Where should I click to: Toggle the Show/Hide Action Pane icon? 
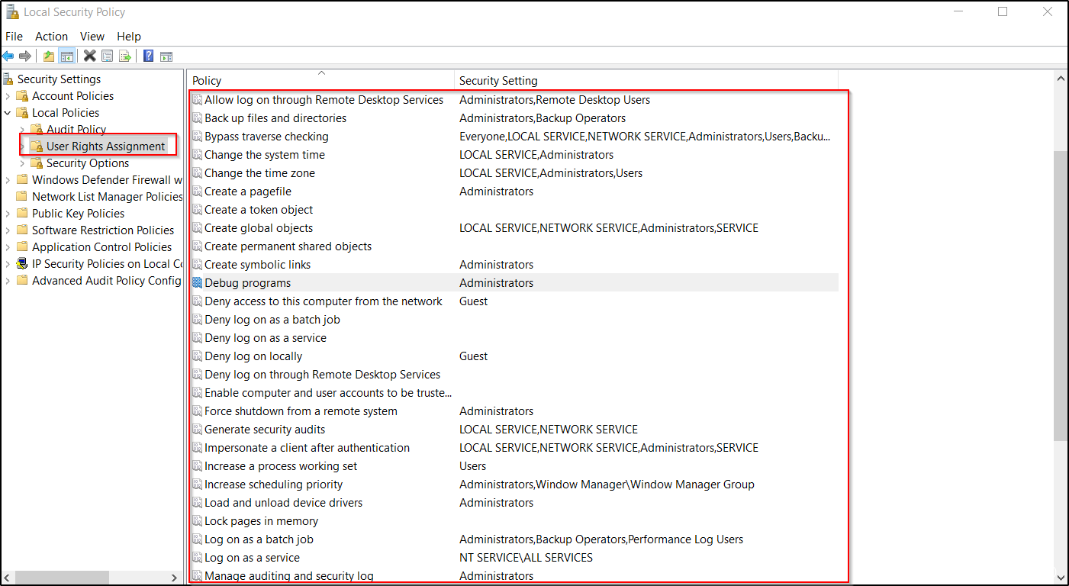point(166,56)
